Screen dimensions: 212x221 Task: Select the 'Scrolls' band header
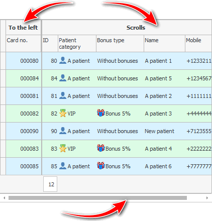(127, 28)
